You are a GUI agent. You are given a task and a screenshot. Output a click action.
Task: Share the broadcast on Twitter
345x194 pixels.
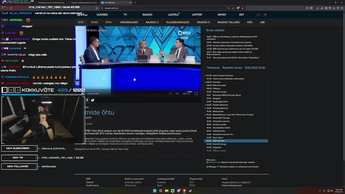93,100
